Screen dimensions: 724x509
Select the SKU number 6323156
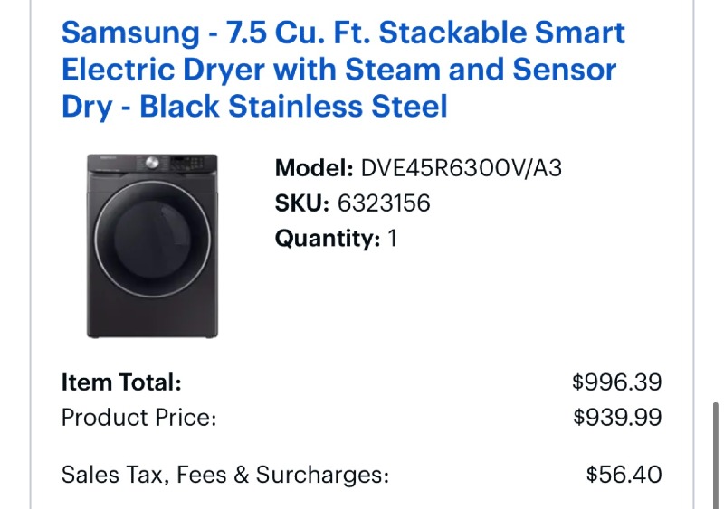(384, 203)
